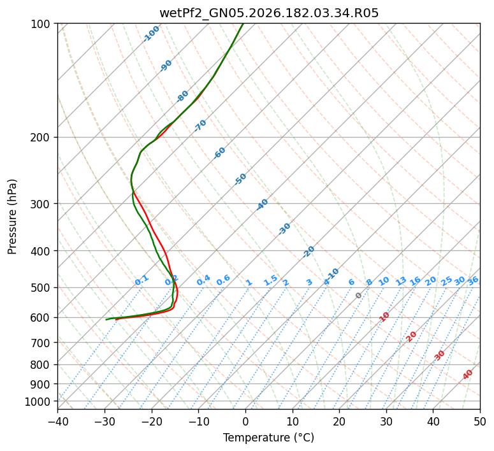
Task: Click the red 10 isotherm label
Action: pos(384,317)
